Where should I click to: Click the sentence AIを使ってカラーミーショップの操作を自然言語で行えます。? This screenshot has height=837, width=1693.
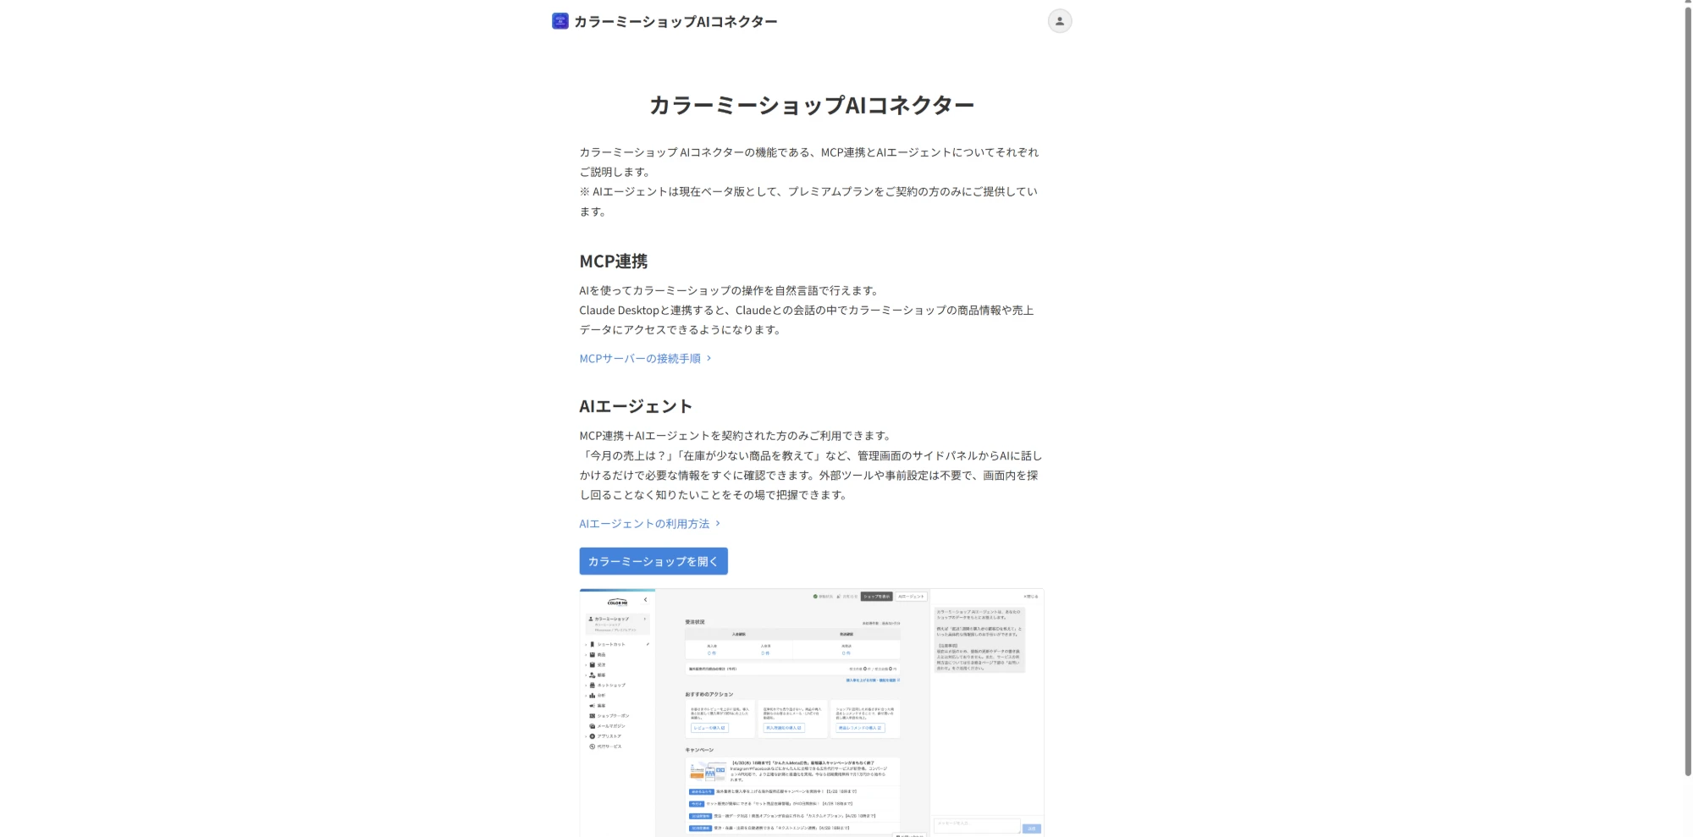[731, 290]
